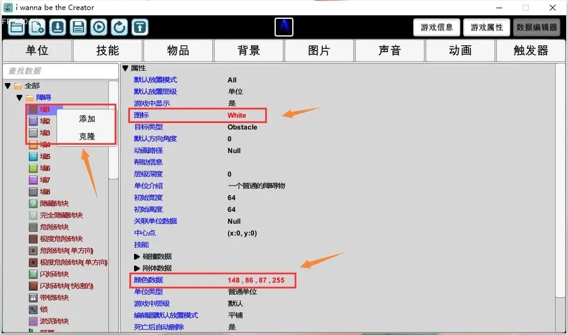Viewport: 568px width, 335px height.
Task: Click the 初始宽度 value 64
Action: [232, 198]
